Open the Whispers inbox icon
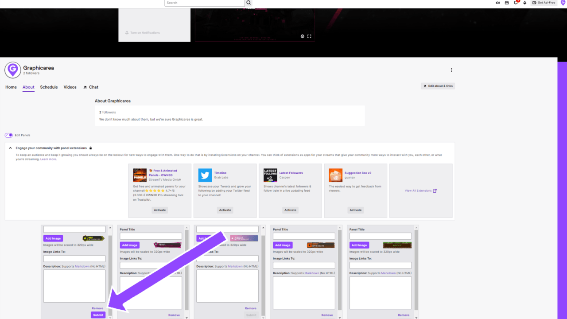 [x=506, y=3]
